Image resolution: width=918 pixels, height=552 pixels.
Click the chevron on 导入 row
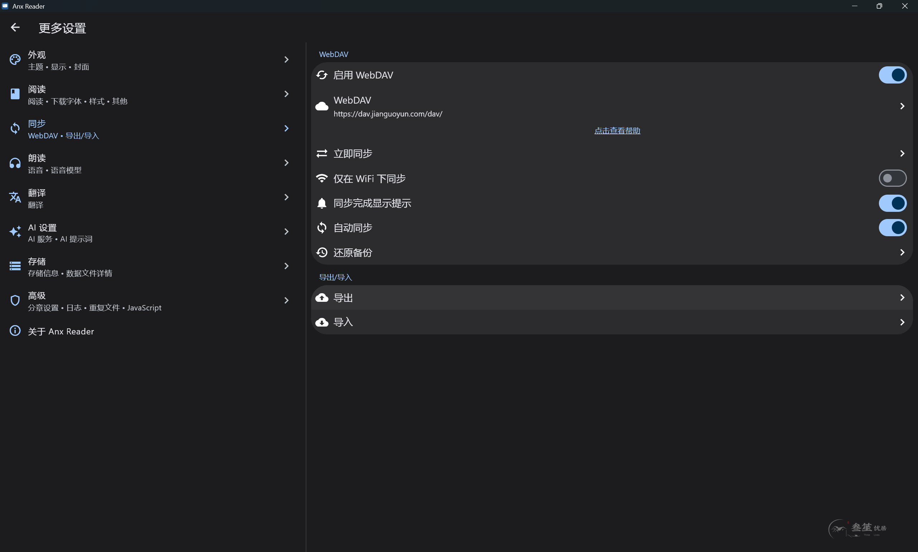point(902,322)
